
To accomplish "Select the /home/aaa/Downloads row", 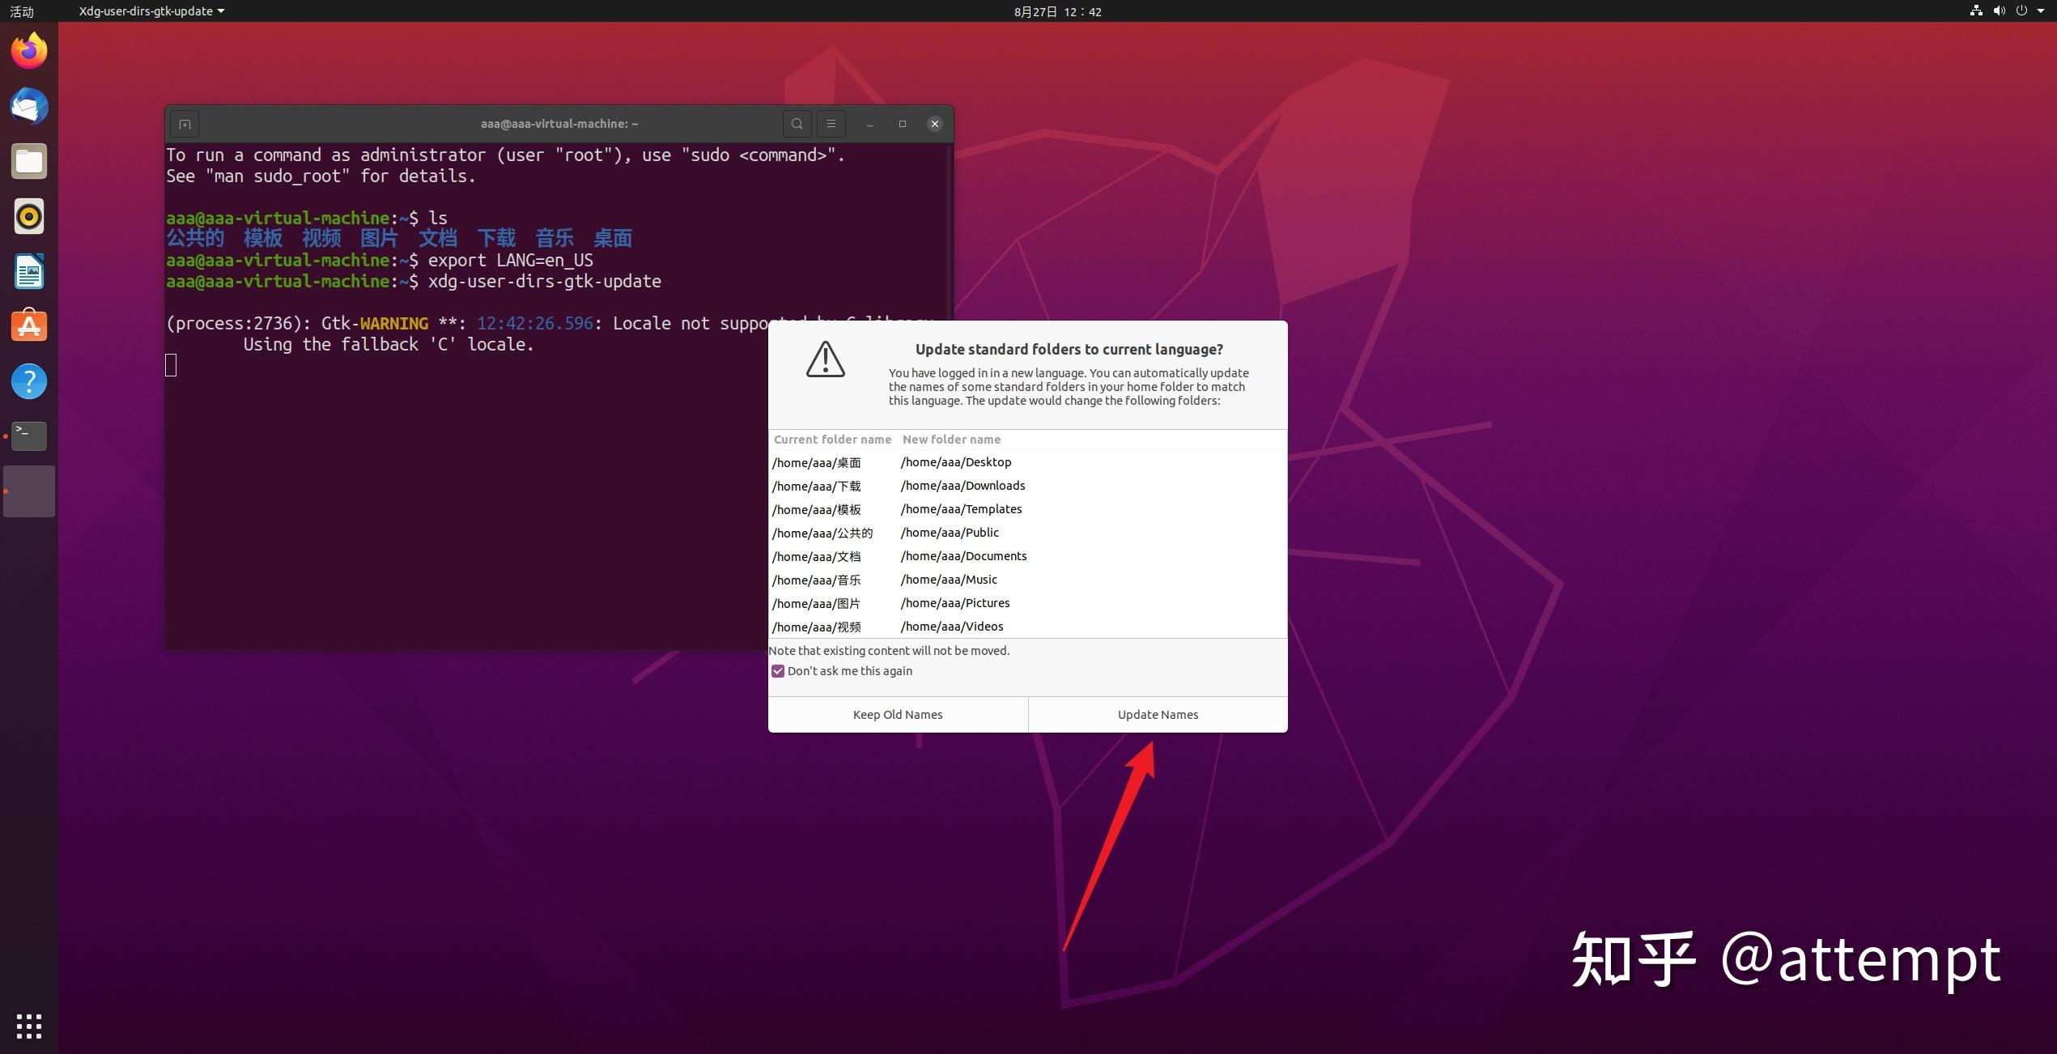I will coord(1027,486).
